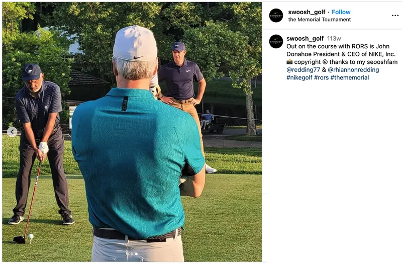Open swoosh_golf profile from header username

tap(307, 12)
